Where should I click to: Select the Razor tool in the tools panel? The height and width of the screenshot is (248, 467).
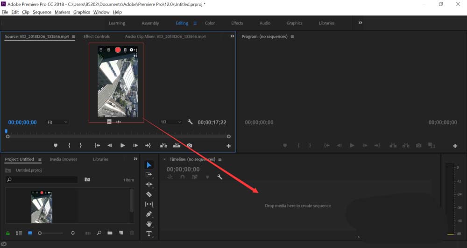coord(149,194)
